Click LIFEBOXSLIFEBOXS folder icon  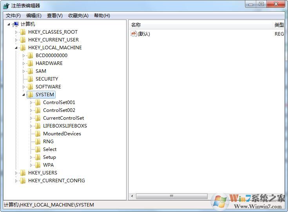(38, 126)
